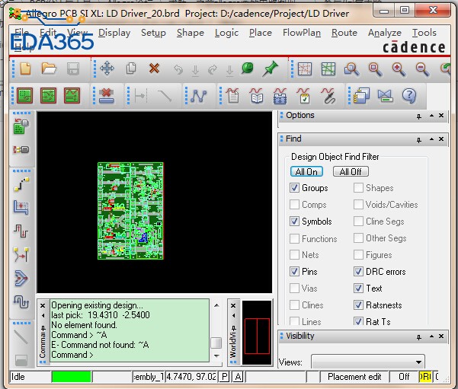
Task: Uncheck the Text checkbox
Action: (x=358, y=289)
